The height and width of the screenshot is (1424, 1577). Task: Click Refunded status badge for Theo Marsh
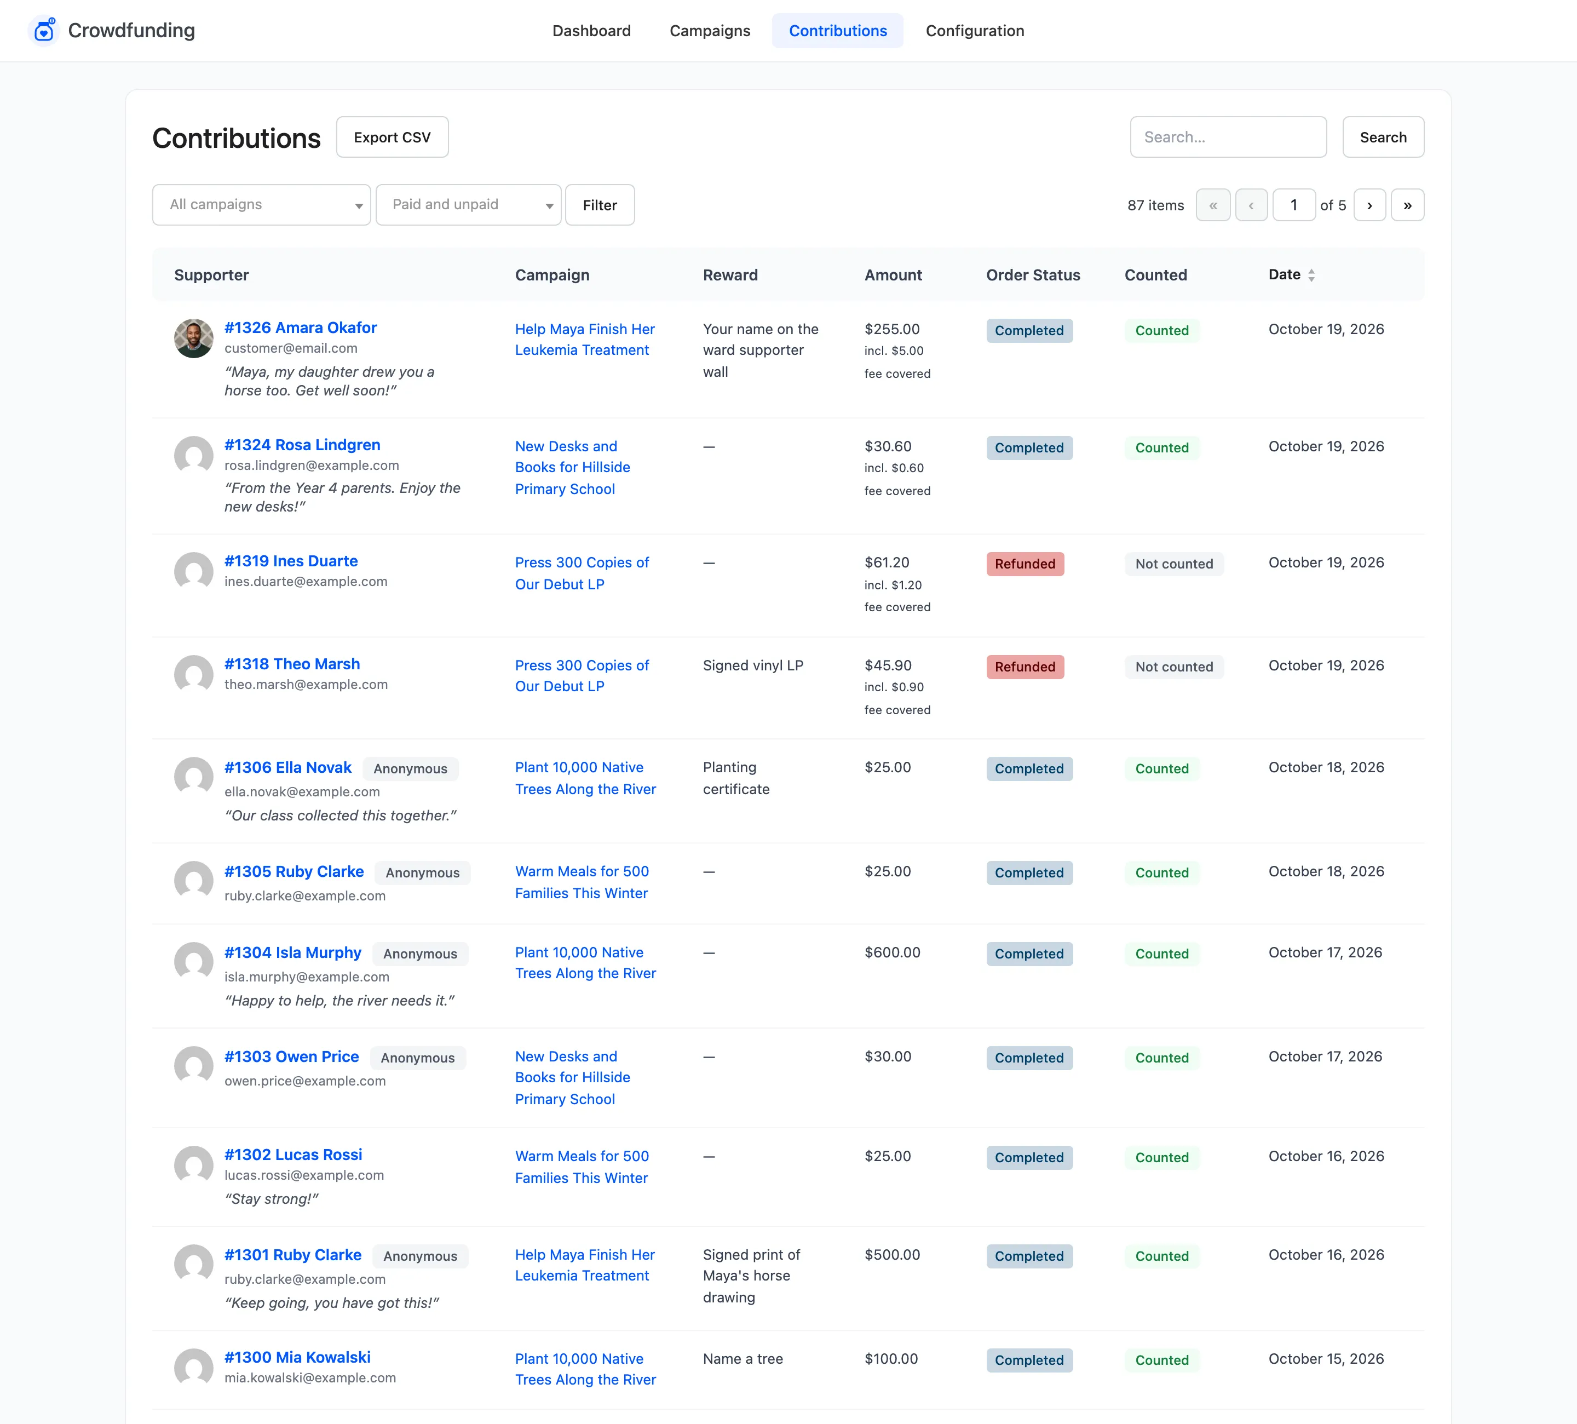click(1025, 668)
